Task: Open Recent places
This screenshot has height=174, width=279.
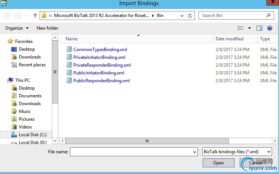Action: click(32, 65)
